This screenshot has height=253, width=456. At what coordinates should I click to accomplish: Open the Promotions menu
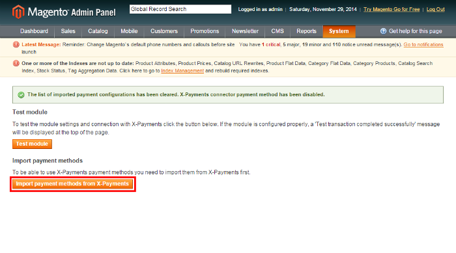[205, 31]
